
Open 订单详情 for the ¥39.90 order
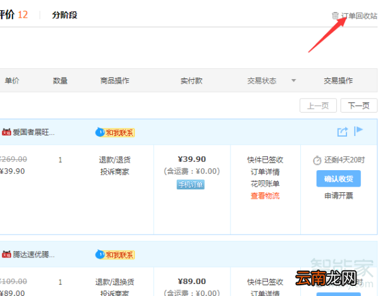[x=265, y=172]
